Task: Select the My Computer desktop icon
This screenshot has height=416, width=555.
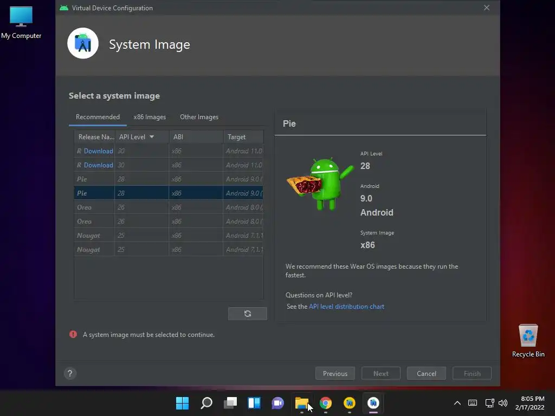Action: tap(21, 23)
